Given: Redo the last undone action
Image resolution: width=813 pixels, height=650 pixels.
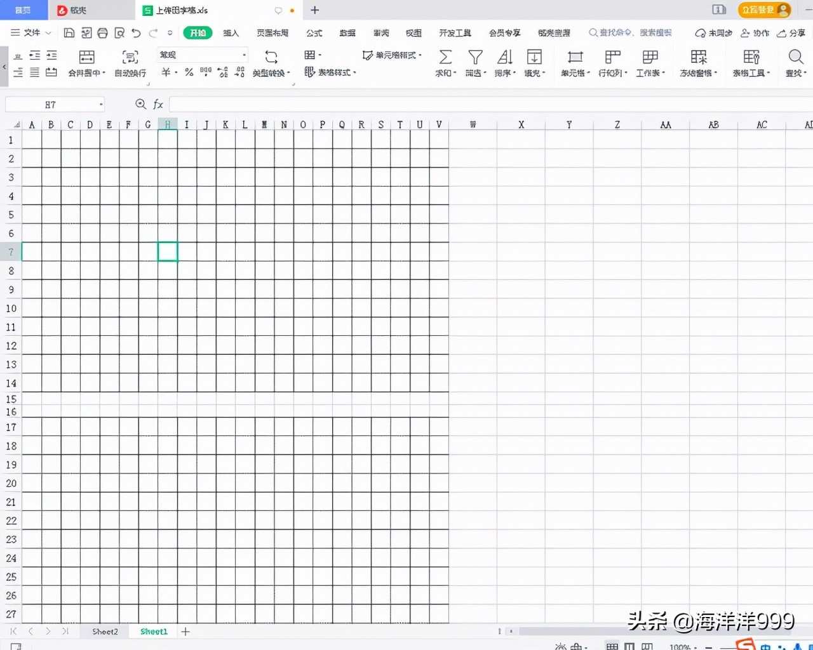Looking at the screenshot, I should tap(153, 33).
